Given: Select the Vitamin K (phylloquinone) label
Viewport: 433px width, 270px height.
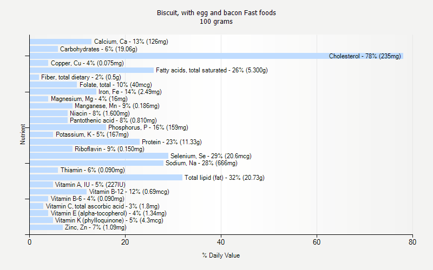Looking at the screenshot, I should tap(109, 220).
